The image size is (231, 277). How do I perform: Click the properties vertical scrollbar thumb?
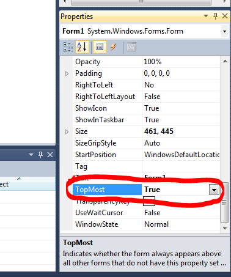pyautogui.click(x=225, y=202)
